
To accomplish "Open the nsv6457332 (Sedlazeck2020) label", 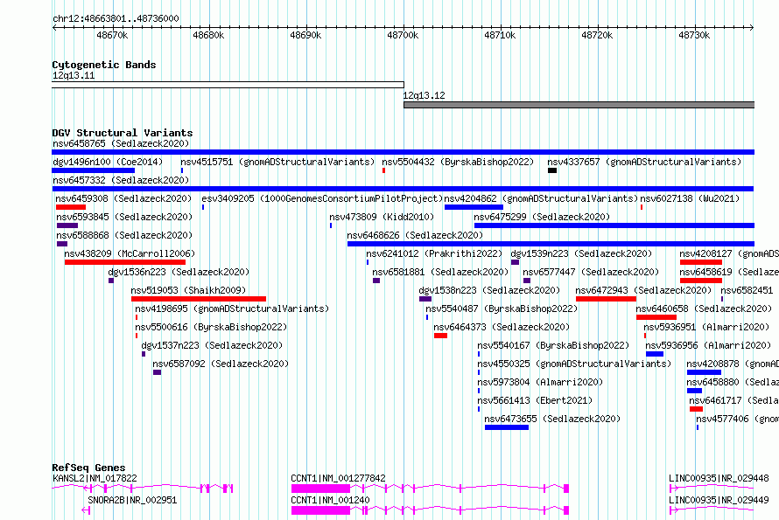I will click(121, 180).
